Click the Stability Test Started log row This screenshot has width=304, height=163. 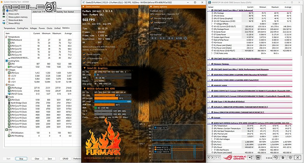pos(56,12)
